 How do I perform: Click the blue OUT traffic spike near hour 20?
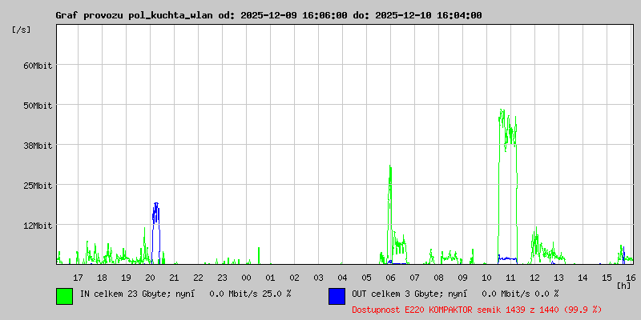tap(155, 233)
